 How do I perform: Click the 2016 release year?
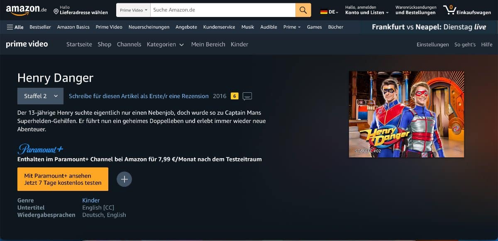220,96
